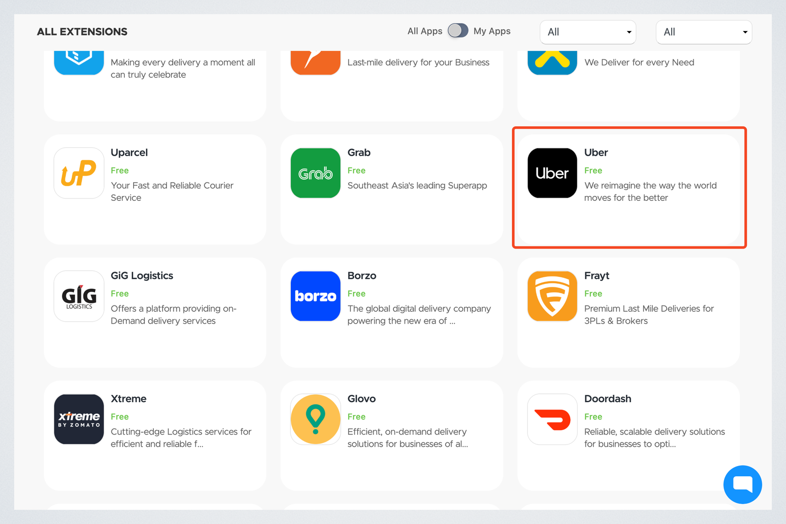This screenshot has width=786, height=524.
Task: Open the second All filter dropdown
Action: coord(704,32)
